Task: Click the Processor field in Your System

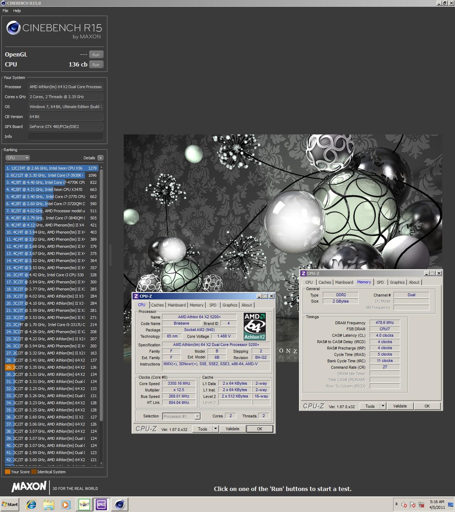Action: (x=66, y=87)
